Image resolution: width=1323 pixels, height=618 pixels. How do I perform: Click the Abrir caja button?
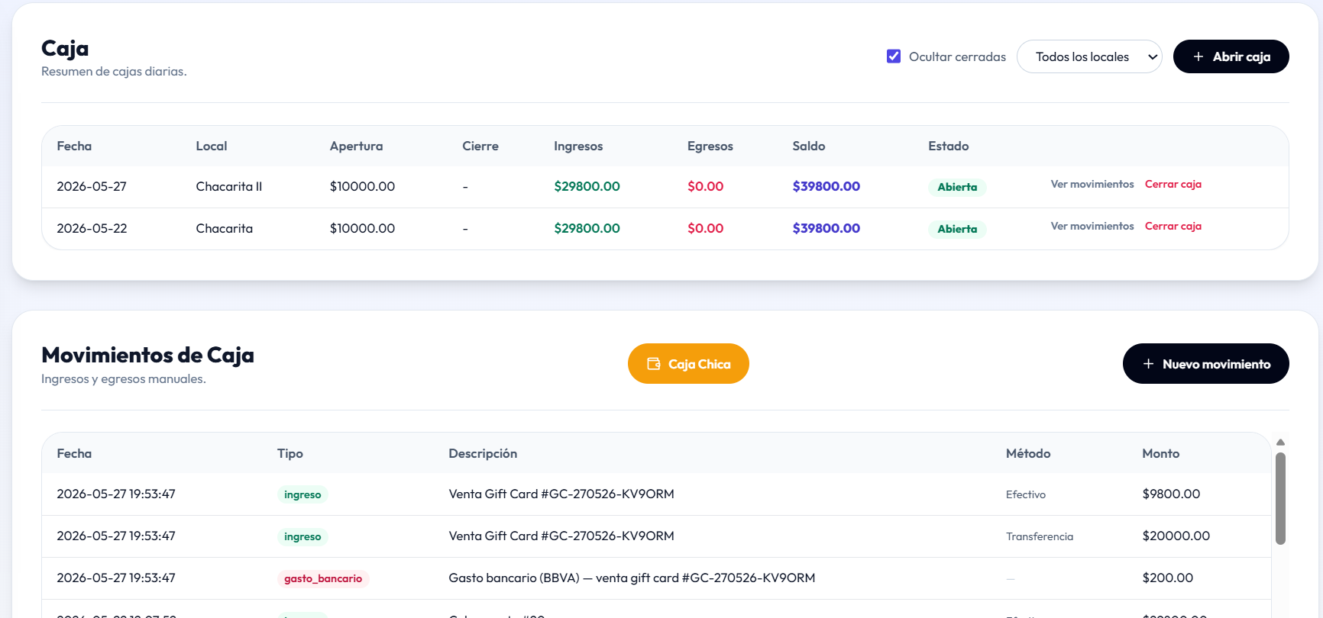coord(1231,56)
